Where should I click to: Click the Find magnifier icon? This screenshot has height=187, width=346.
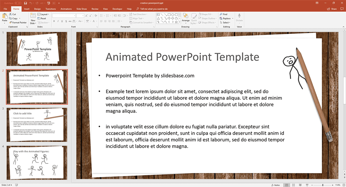pyautogui.click(x=221, y=14)
